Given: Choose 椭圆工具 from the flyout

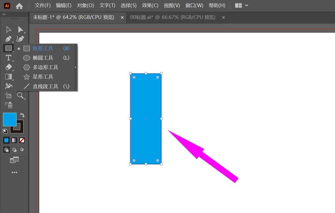Looking at the screenshot, I should 43,58.
